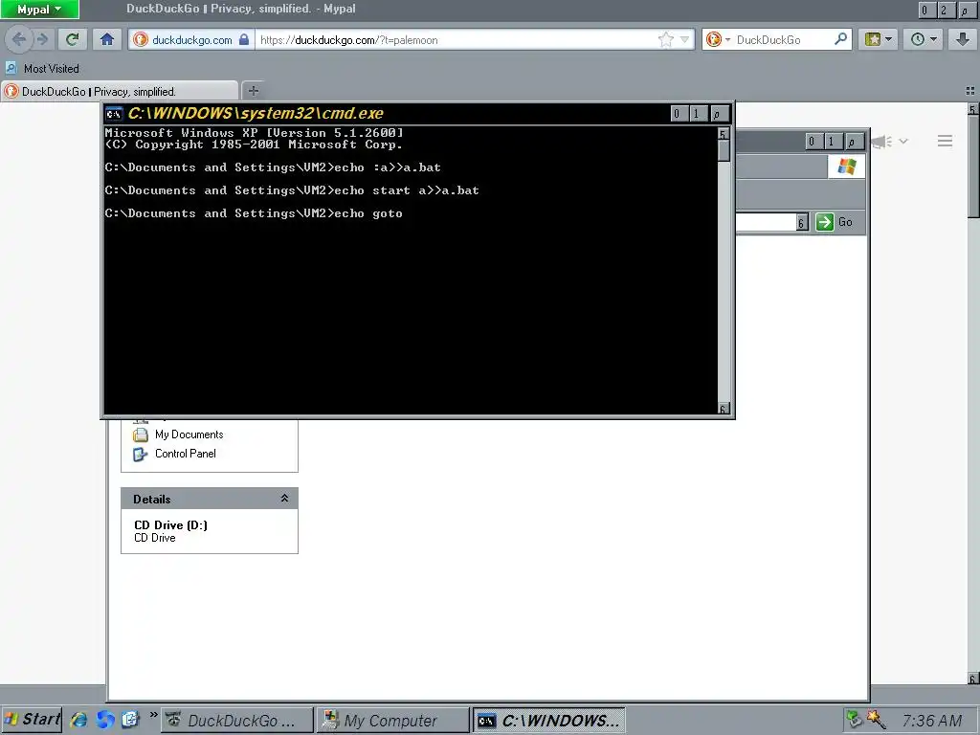
Task: Click the My Documents folder icon
Action: (141, 434)
